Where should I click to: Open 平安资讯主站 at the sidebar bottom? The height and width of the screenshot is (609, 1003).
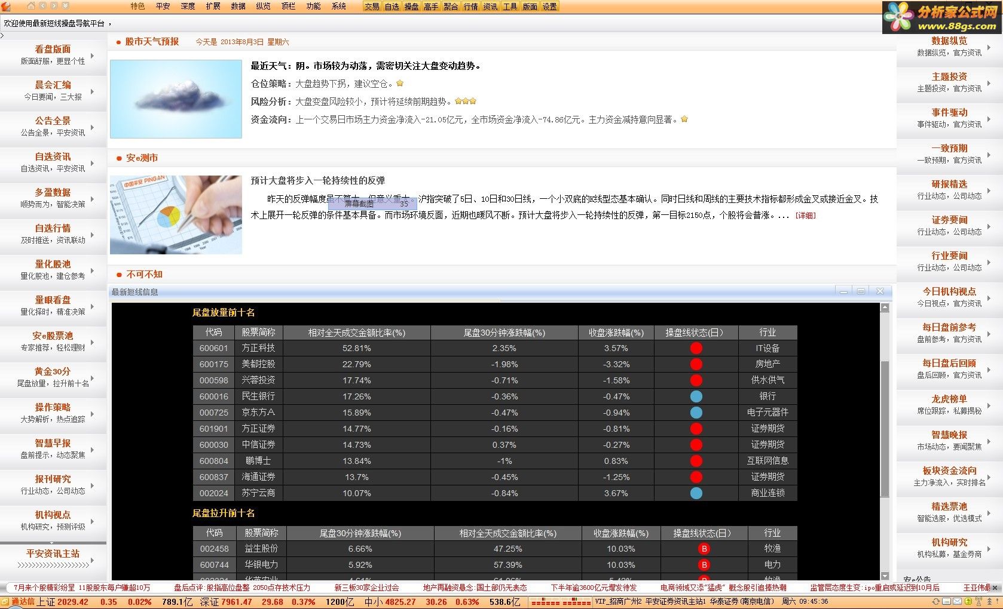coord(53,553)
